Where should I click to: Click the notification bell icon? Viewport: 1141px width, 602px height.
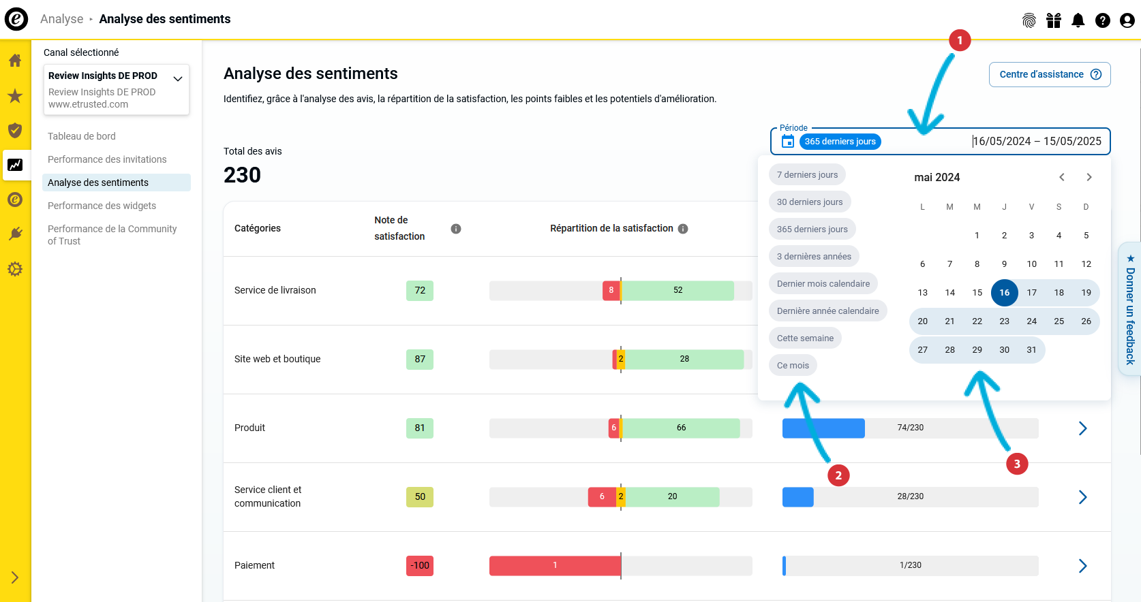[x=1078, y=20]
